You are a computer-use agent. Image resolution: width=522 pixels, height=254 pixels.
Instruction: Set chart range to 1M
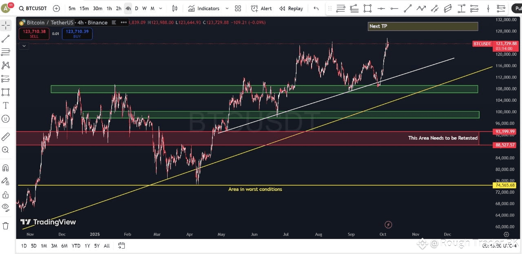[44, 245]
